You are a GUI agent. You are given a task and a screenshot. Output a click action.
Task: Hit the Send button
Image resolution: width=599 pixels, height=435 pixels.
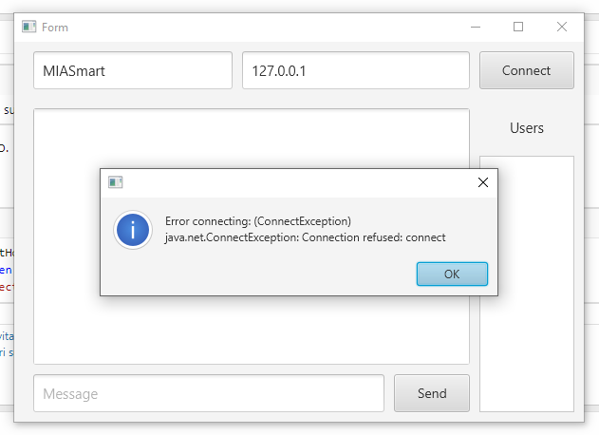pyautogui.click(x=432, y=393)
